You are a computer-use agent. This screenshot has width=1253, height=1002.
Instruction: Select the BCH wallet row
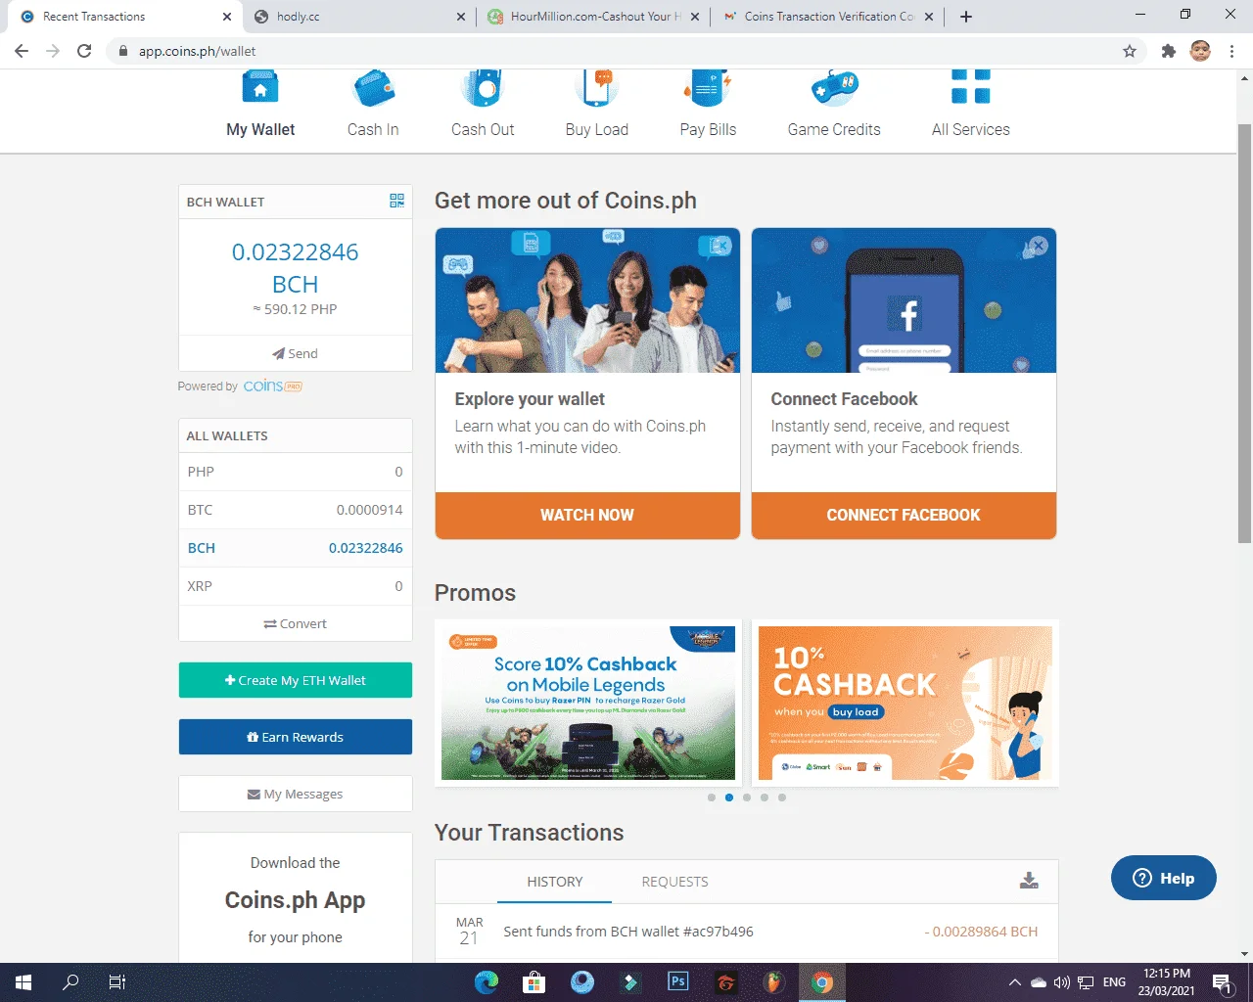295,548
